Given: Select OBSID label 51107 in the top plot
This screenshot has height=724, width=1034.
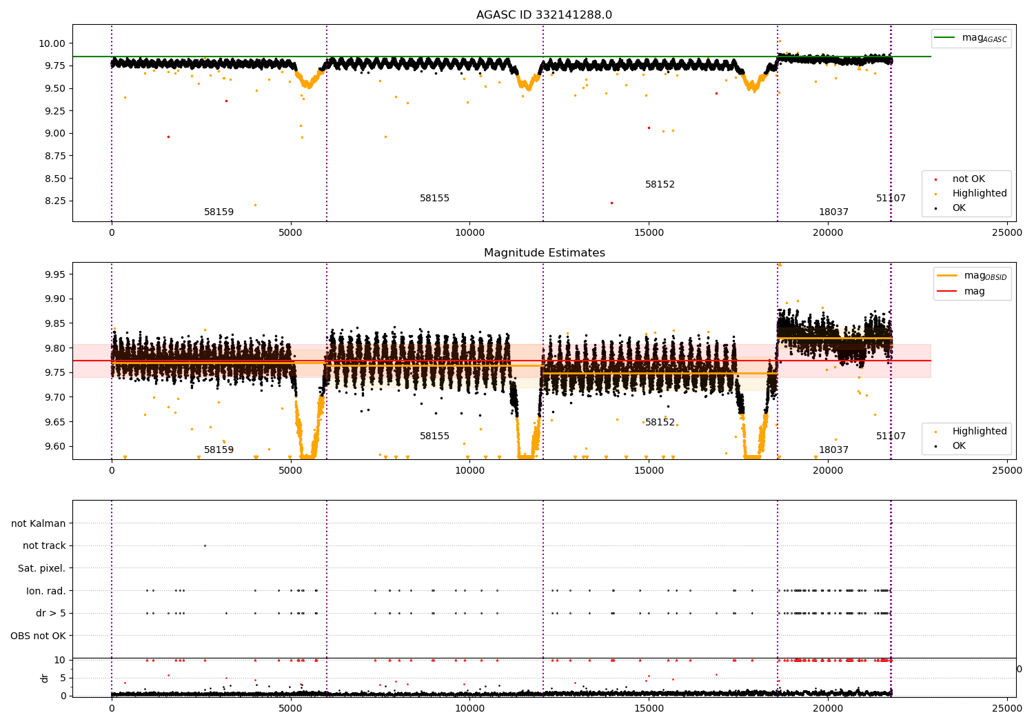Looking at the screenshot, I should [891, 199].
